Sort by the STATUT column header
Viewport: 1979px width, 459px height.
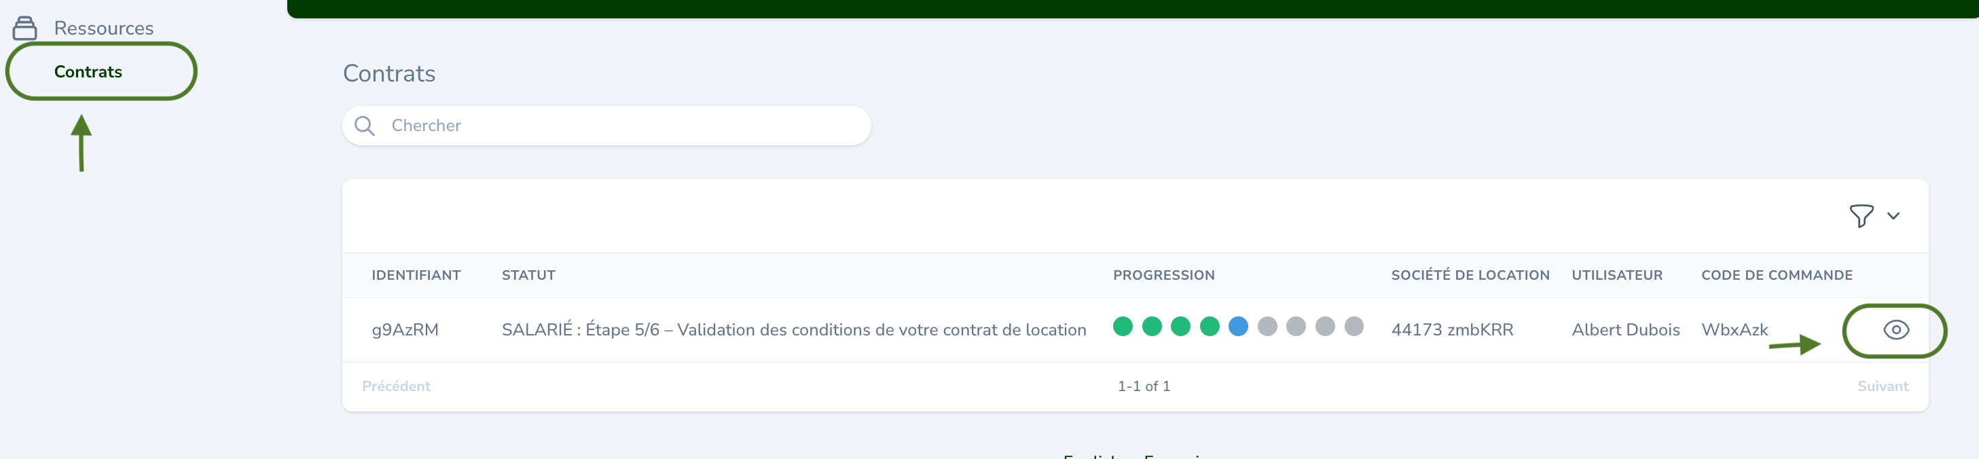(528, 276)
